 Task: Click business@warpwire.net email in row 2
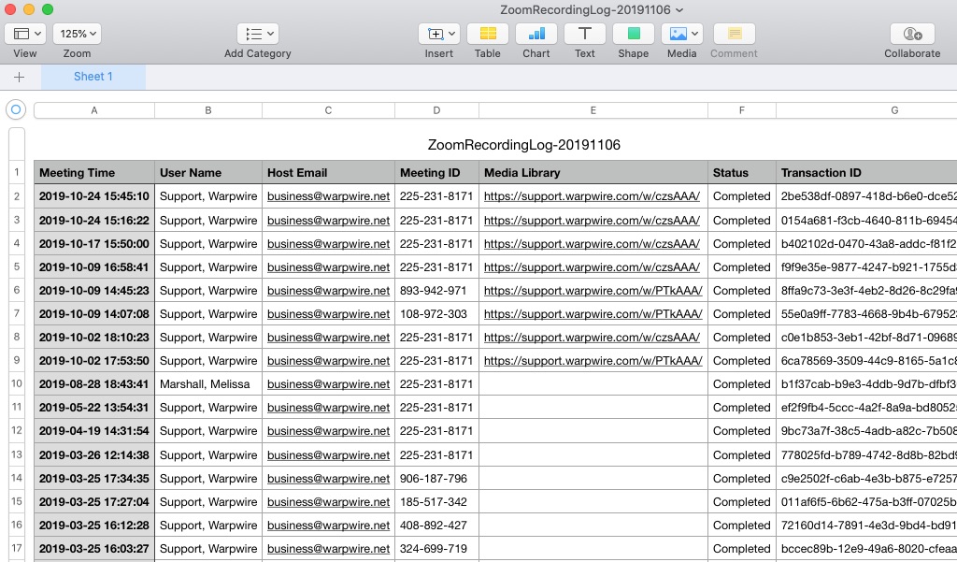pyautogui.click(x=328, y=196)
